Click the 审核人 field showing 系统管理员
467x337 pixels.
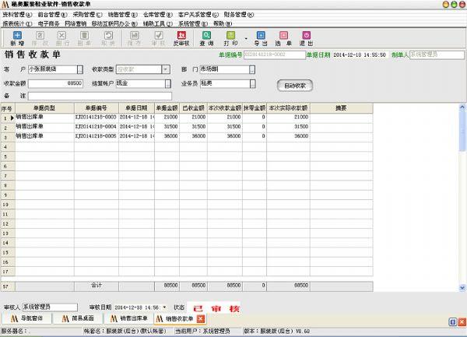[x=50, y=307]
